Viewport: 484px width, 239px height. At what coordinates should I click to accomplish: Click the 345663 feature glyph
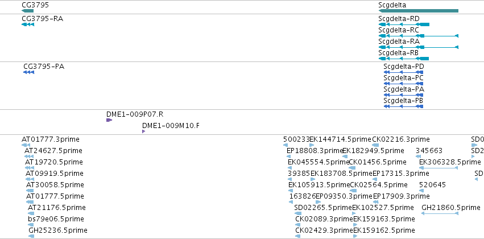click(417, 156)
